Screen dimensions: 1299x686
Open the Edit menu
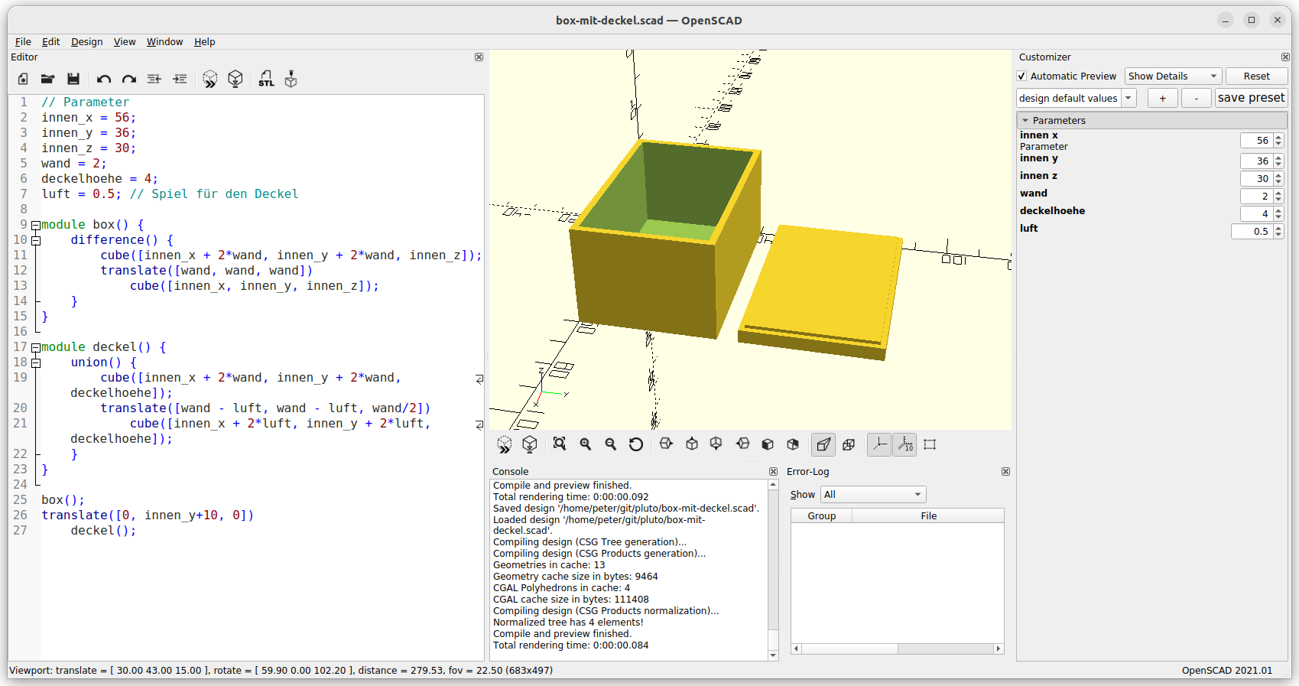pyautogui.click(x=50, y=42)
